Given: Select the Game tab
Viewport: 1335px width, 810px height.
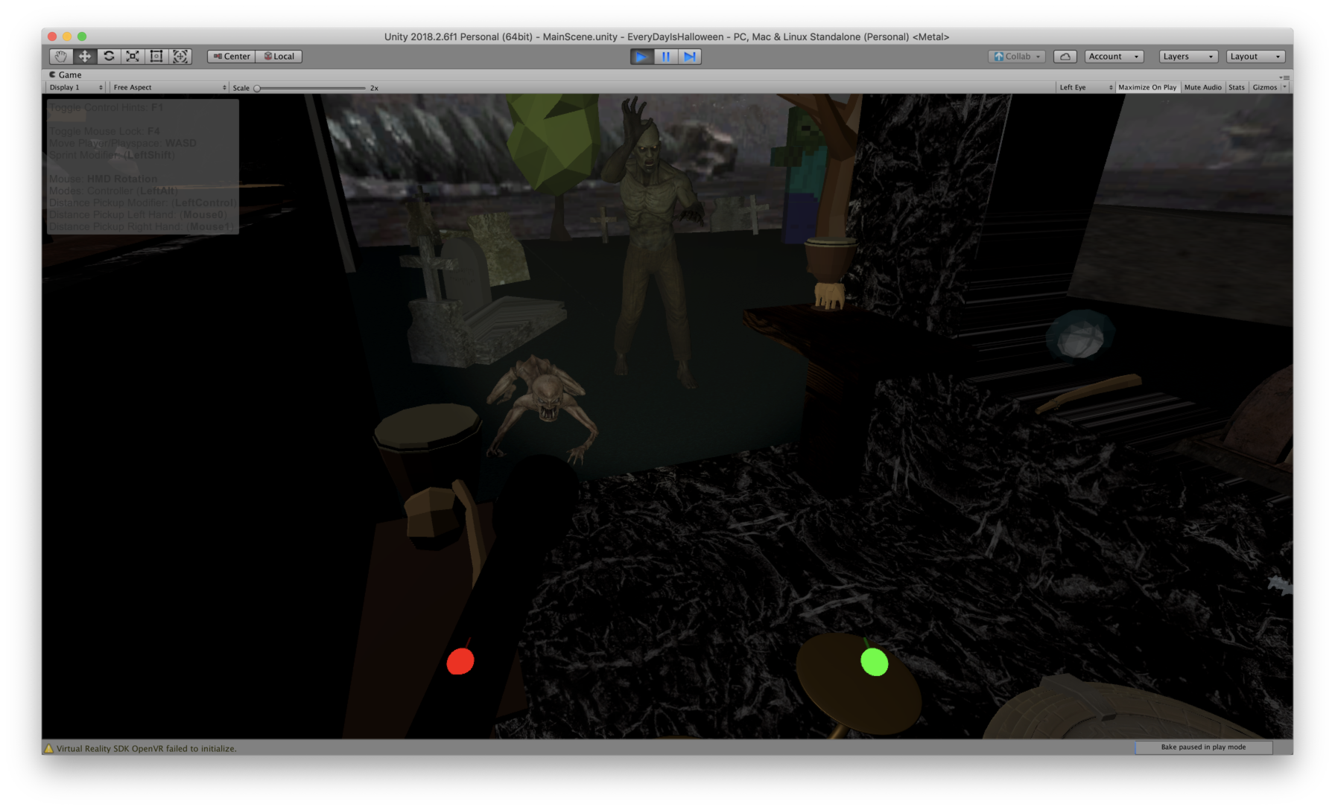Looking at the screenshot, I should pyautogui.click(x=66, y=74).
